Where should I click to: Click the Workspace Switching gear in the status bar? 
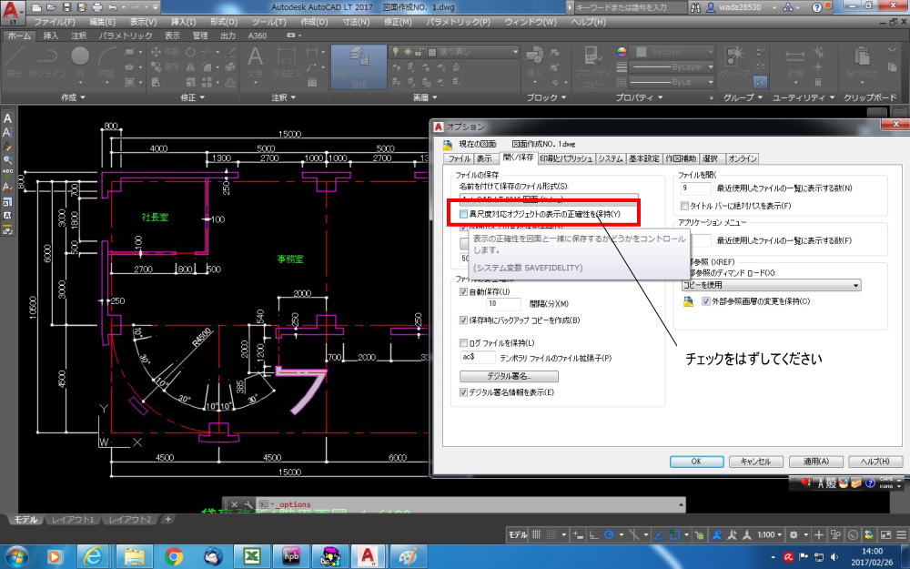point(794,534)
